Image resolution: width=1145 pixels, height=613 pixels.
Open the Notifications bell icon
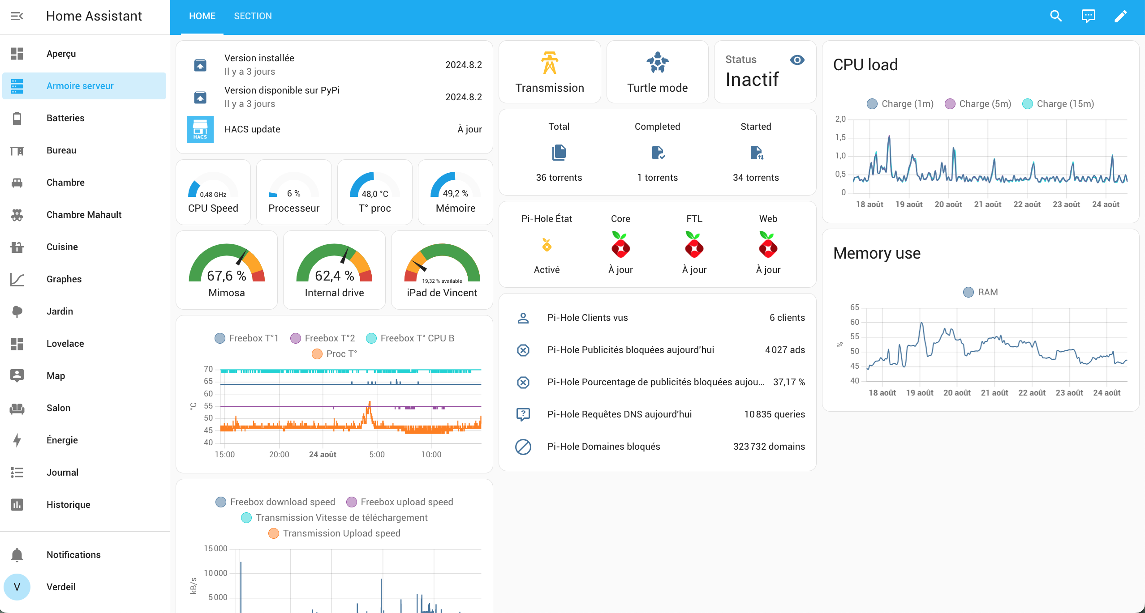point(17,555)
